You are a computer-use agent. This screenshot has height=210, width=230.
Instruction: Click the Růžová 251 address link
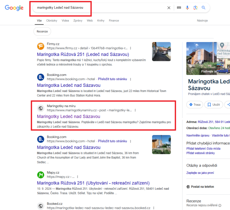click(214, 122)
